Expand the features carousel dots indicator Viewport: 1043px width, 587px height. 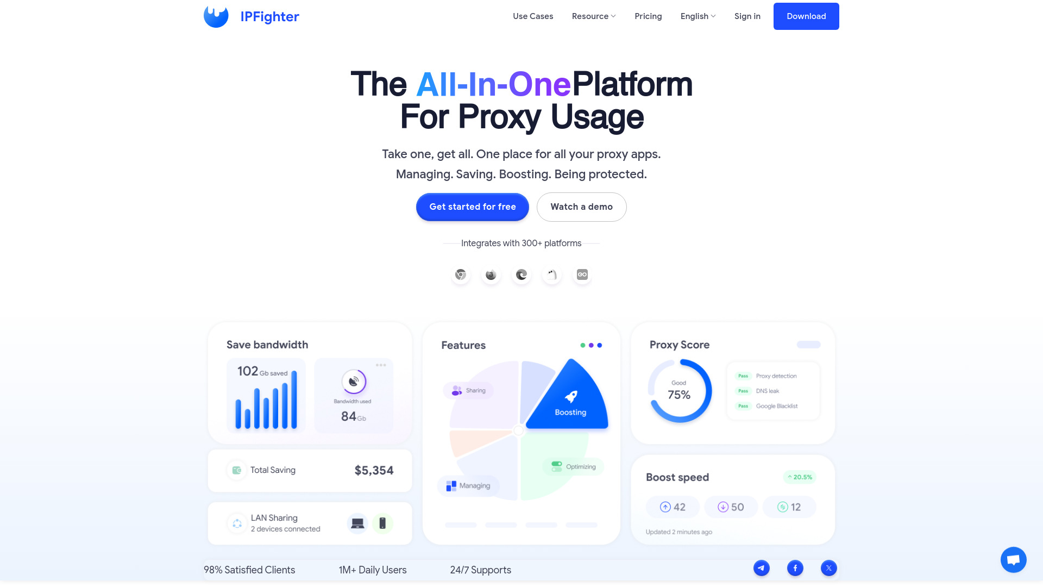(x=590, y=345)
